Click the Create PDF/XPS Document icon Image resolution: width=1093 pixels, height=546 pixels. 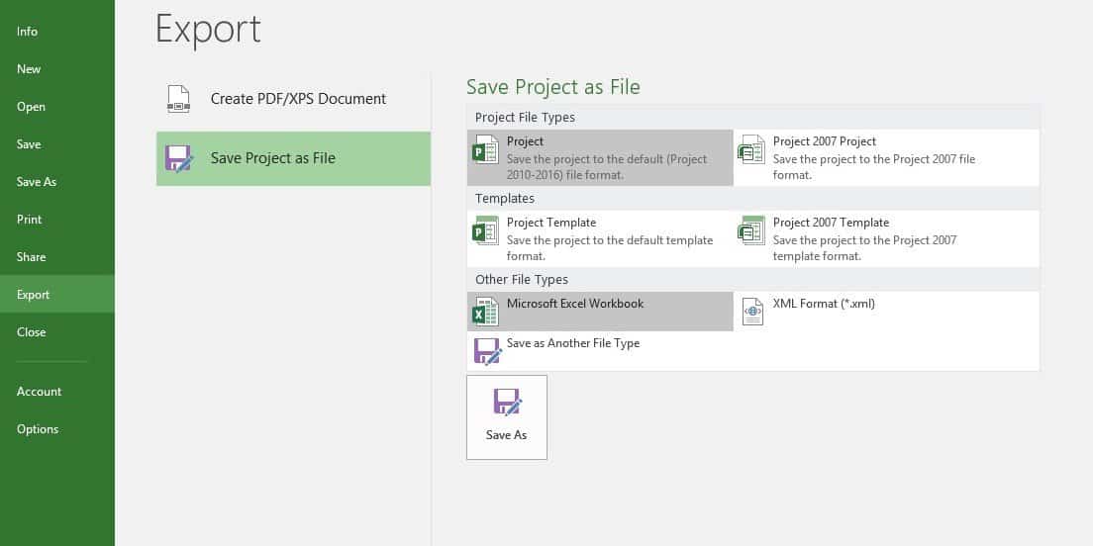(178, 99)
